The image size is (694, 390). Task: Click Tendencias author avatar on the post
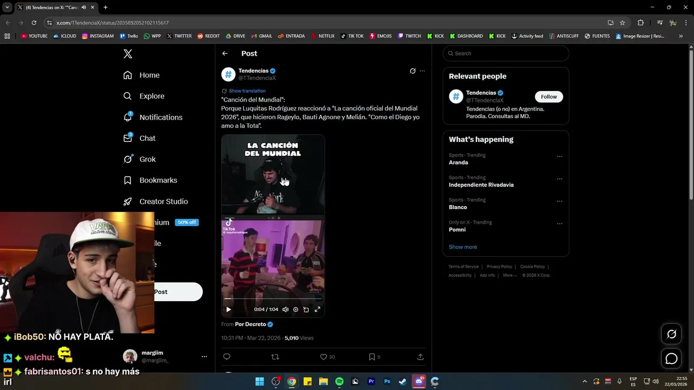click(228, 74)
